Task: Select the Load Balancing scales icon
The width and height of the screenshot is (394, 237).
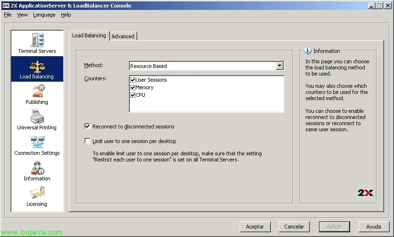Action: click(x=37, y=67)
